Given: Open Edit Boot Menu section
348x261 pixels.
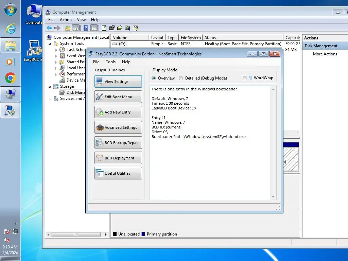Looking at the screenshot, I should click(x=118, y=97).
